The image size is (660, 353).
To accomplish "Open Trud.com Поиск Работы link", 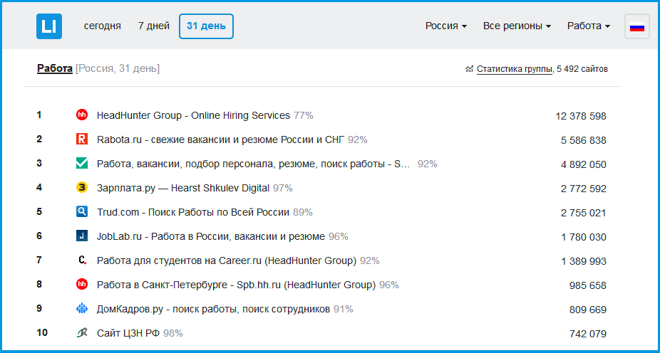I will point(192,212).
